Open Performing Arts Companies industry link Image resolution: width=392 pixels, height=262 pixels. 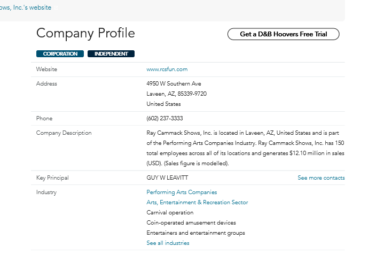coord(182,192)
